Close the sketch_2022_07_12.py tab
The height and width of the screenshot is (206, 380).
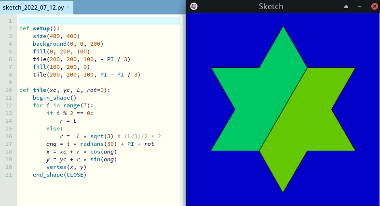tap(68, 8)
